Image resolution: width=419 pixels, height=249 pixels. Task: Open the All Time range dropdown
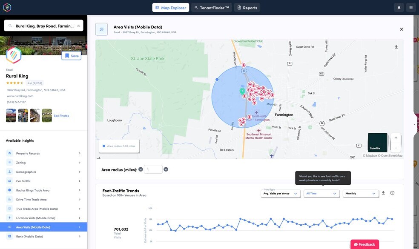coord(321,193)
